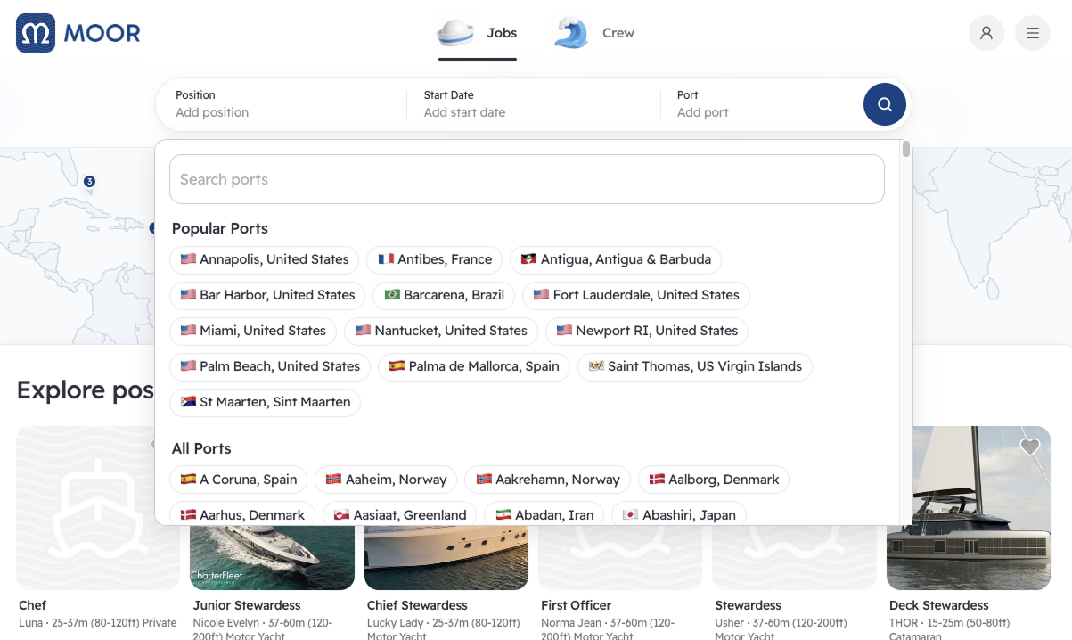Switch to the Crew tab
This screenshot has width=1072, height=640.
tap(594, 33)
